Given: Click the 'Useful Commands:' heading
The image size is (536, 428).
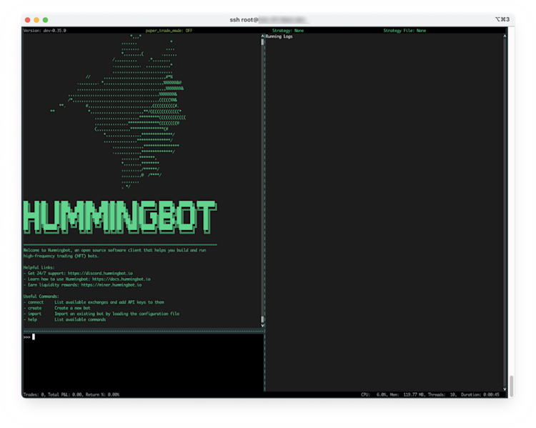Looking at the screenshot, I should click(41, 297).
